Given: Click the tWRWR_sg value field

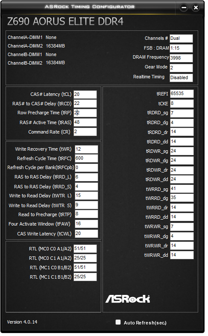Looking at the screenshot, I should 182,227.
